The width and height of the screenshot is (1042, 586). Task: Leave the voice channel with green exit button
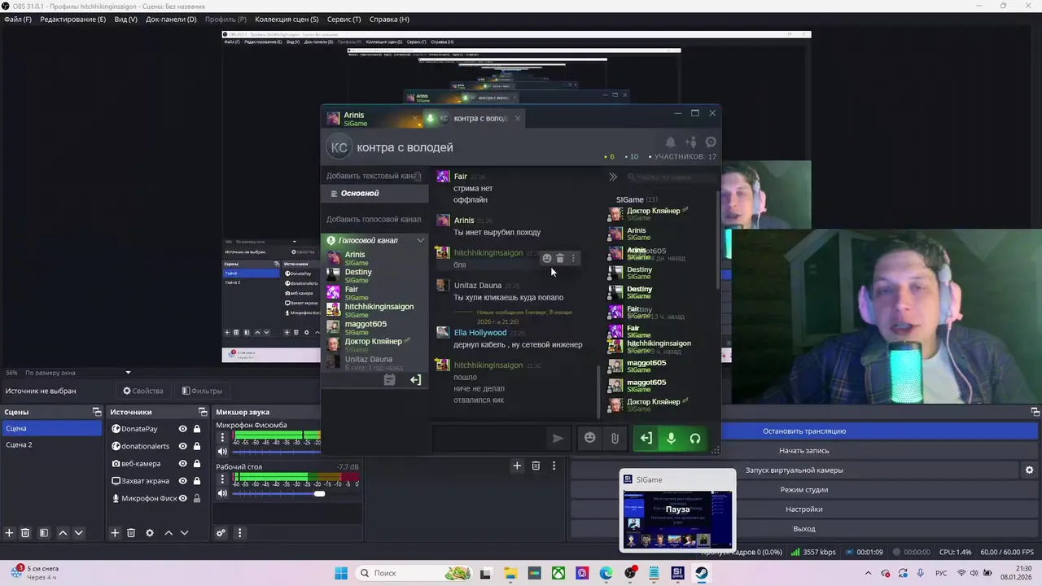click(x=646, y=438)
